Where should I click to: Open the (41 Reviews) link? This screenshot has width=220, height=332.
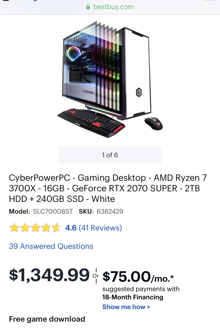pyautogui.click(x=100, y=228)
